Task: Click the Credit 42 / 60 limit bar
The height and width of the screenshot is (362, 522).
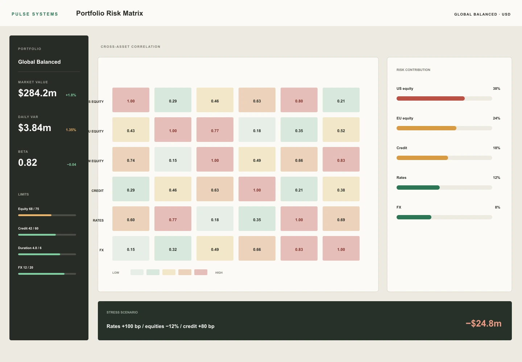Action: point(47,235)
